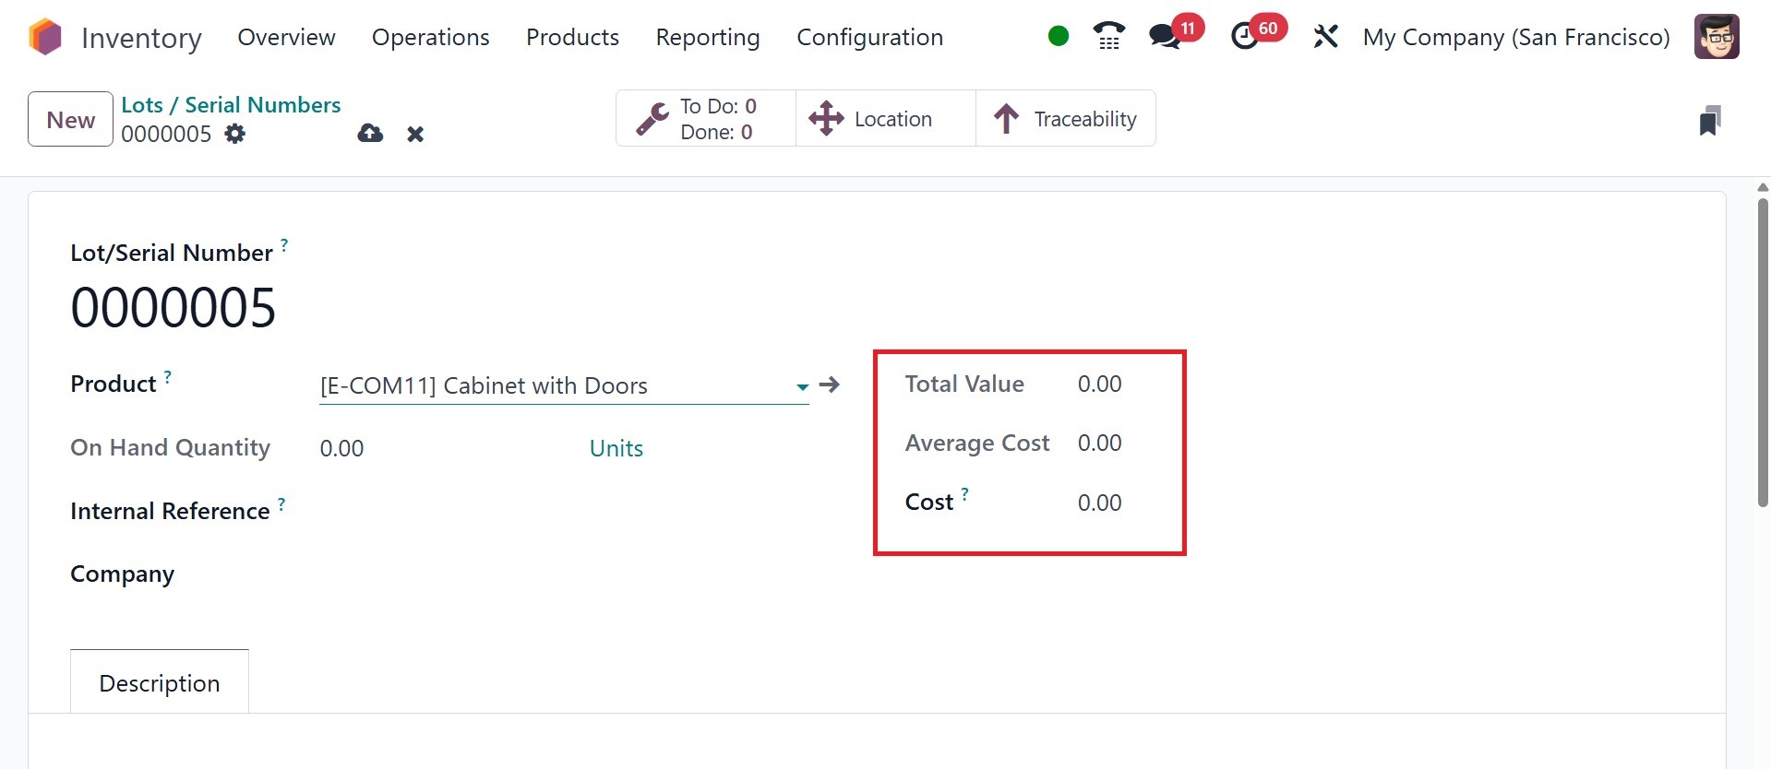Viewport: 1771px width, 769px height.
Task: Open the Reporting menu
Action: click(707, 38)
